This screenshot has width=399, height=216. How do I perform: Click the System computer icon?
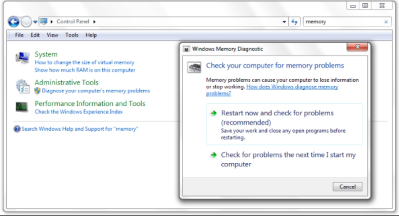click(x=23, y=58)
